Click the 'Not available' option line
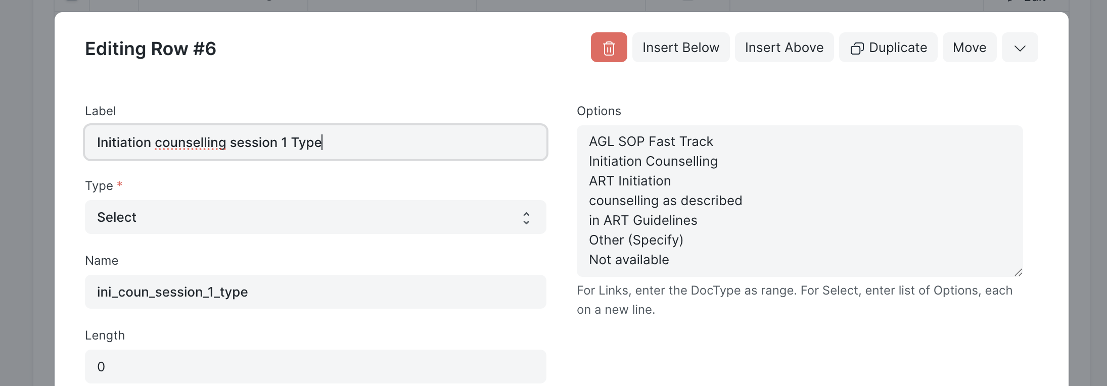 (629, 260)
